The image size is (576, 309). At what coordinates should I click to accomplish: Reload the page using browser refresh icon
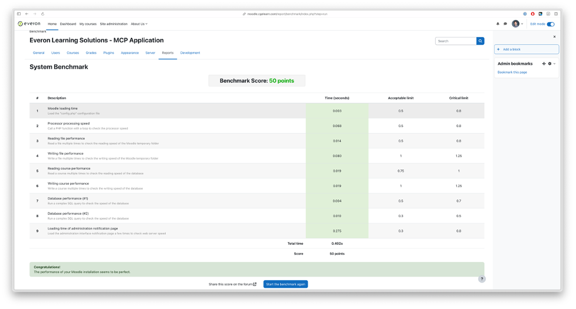(42, 14)
